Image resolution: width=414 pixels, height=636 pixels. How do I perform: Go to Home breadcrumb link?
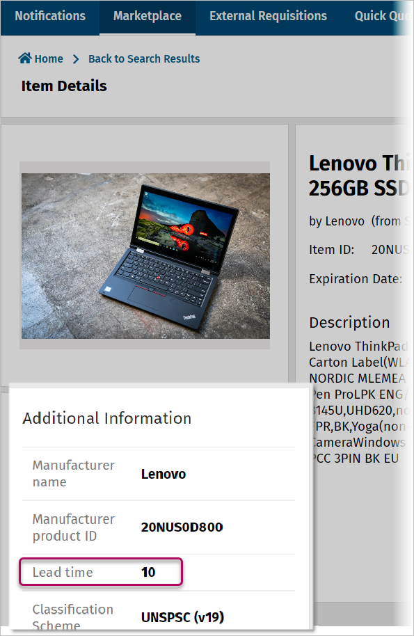pos(49,59)
